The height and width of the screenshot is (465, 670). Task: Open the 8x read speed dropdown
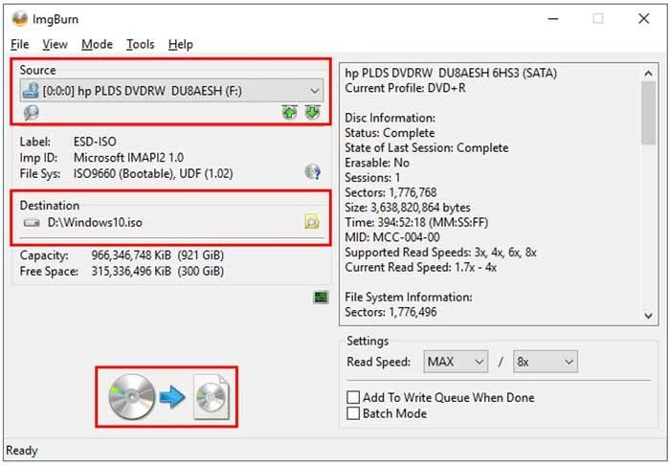(x=546, y=362)
